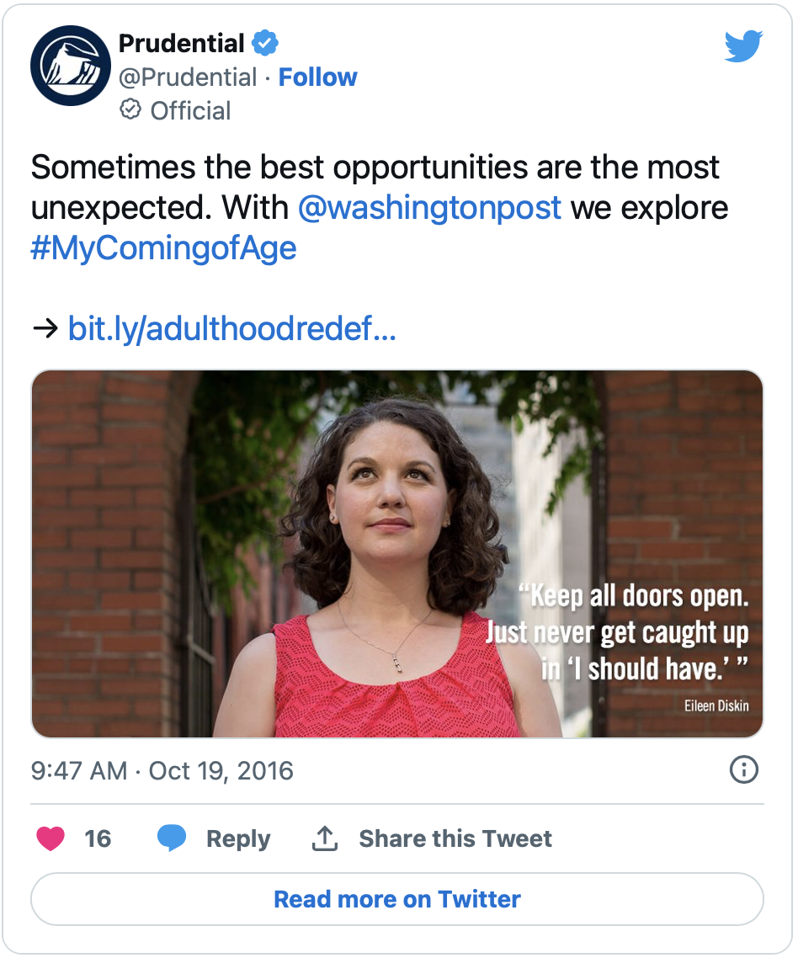Viewport: 798px width, 958px height.
Task: Like the tweet with the heart icon
Action: tap(51, 838)
